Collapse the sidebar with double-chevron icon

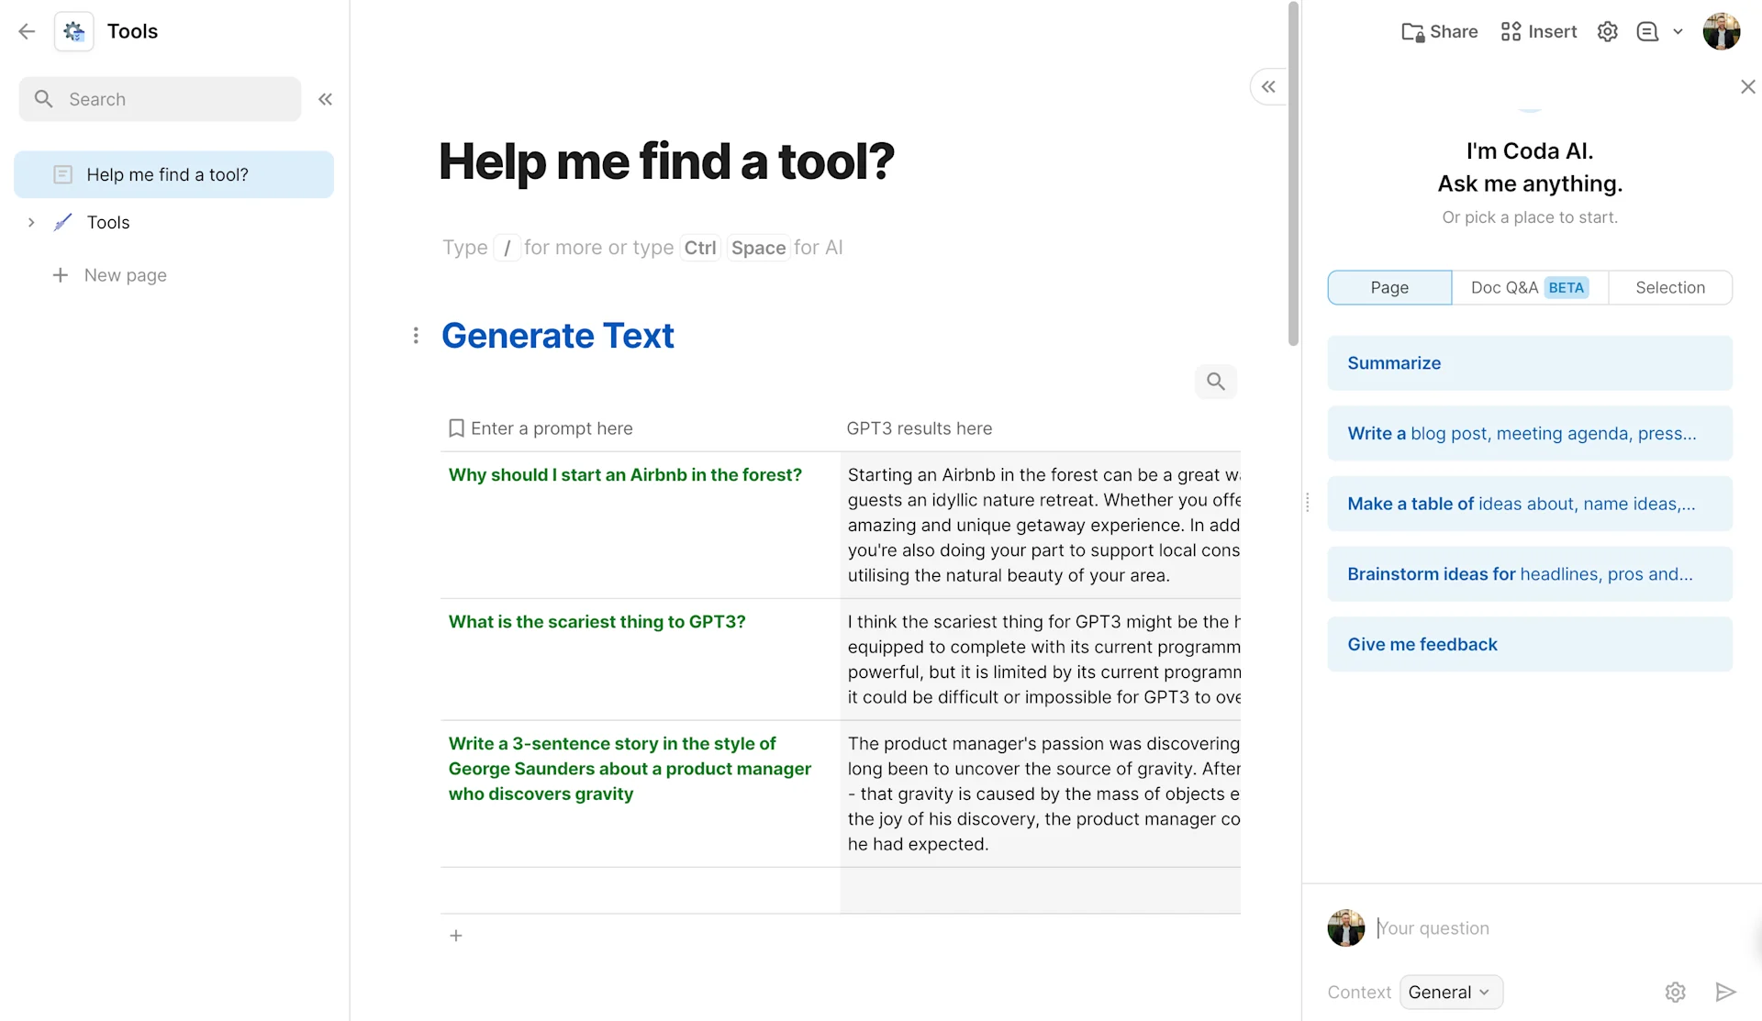tap(325, 99)
